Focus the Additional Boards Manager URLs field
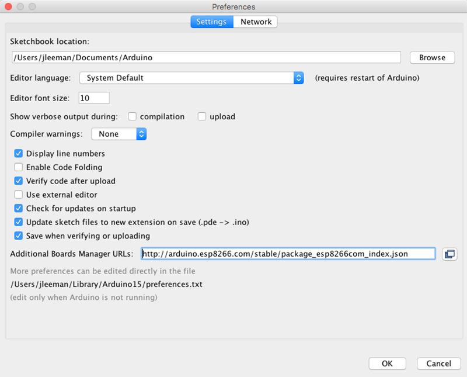 click(288, 254)
